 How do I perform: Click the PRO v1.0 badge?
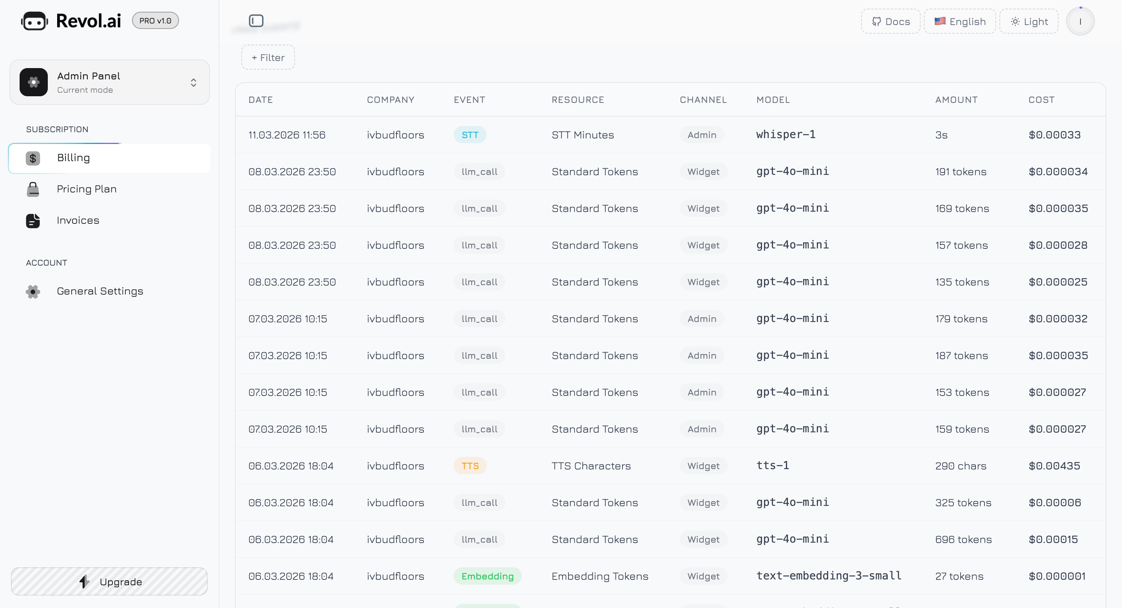click(155, 20)
